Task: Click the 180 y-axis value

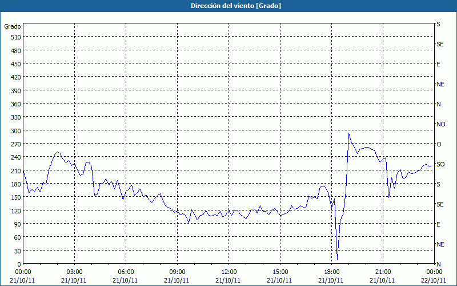Action: click(x=16, y=184)
